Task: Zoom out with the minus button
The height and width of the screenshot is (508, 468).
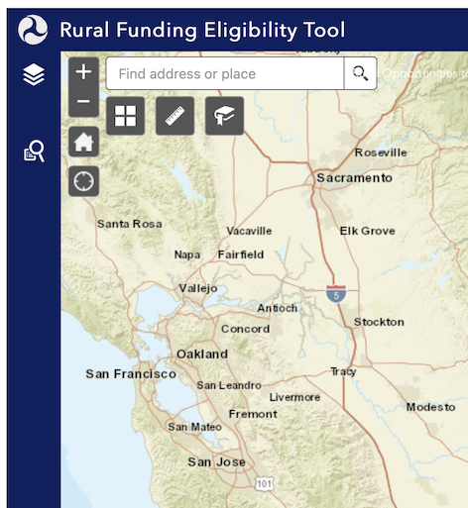Action: 83,101
